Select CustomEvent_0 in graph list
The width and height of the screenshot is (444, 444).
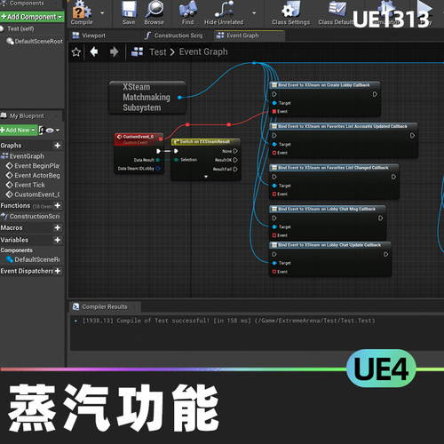[x=33, y=194]
